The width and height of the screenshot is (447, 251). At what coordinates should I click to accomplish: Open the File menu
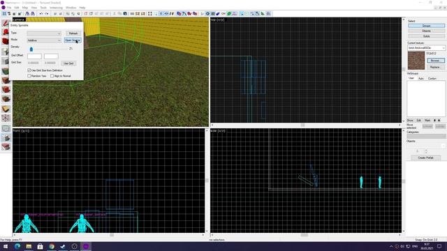[9, 8]
